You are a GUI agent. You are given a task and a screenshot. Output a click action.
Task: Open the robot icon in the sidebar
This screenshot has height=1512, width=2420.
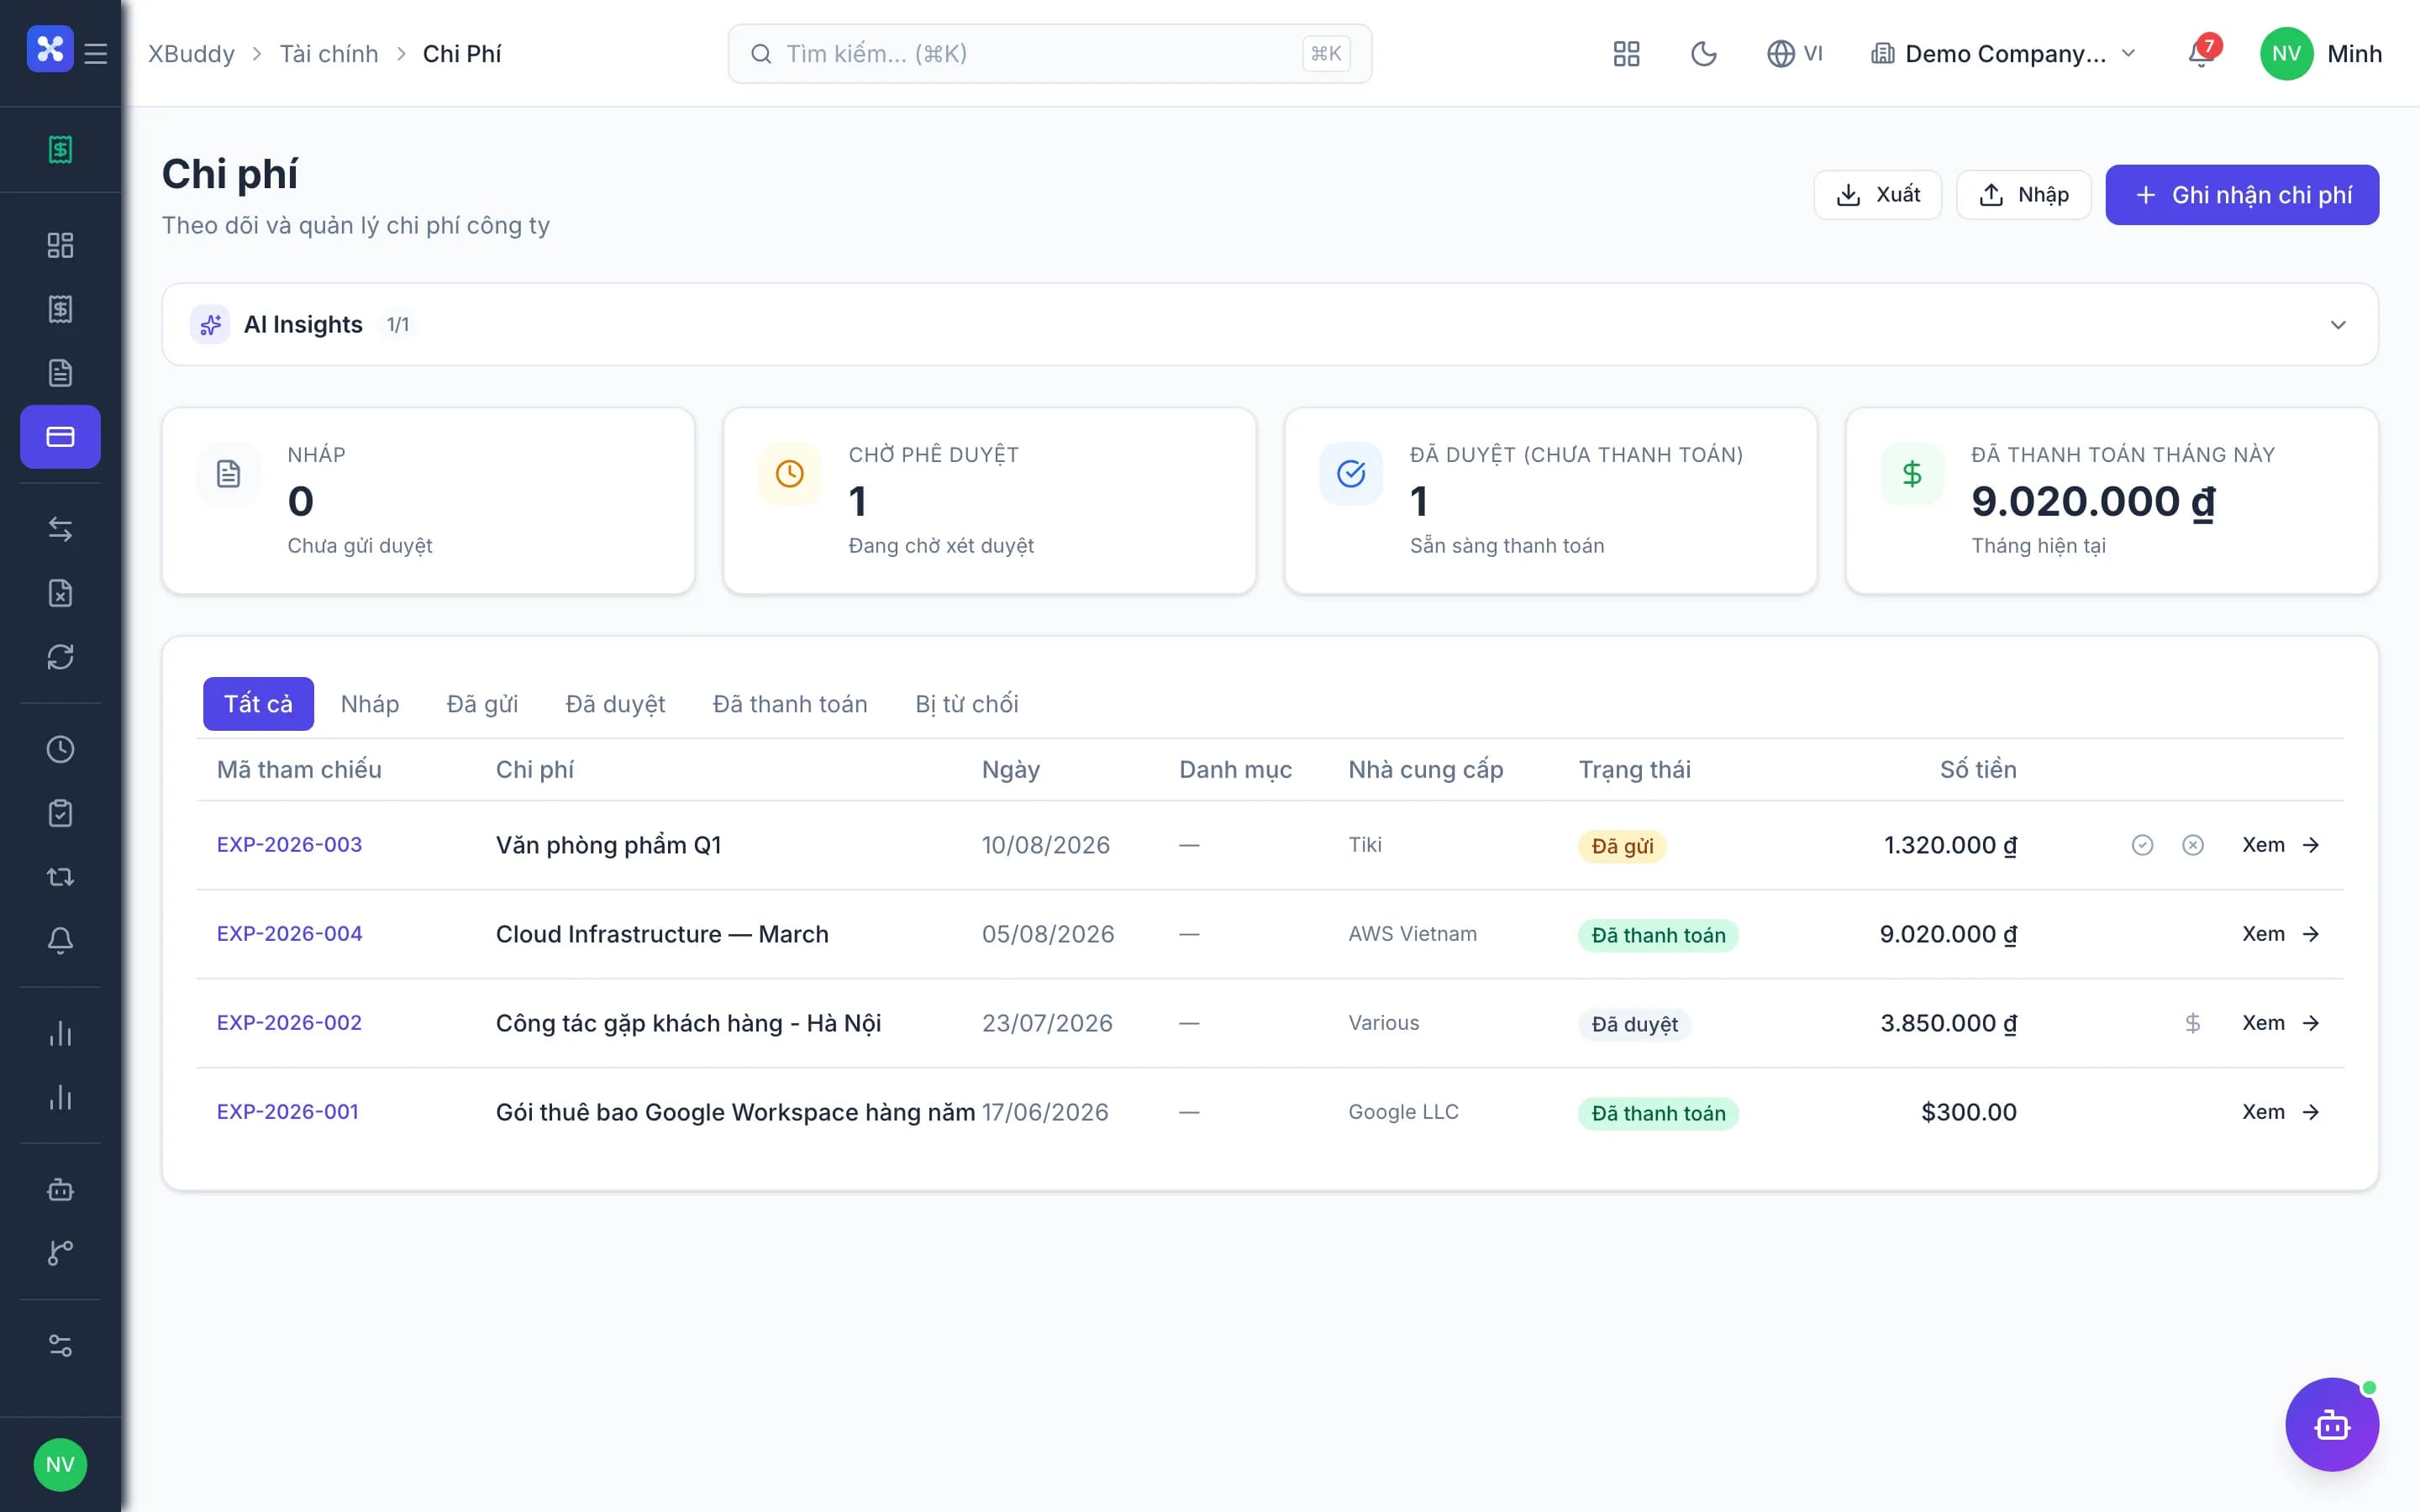[60, 1189]
